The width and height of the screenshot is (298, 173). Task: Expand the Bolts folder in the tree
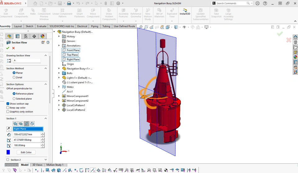[x=59, y=73]
